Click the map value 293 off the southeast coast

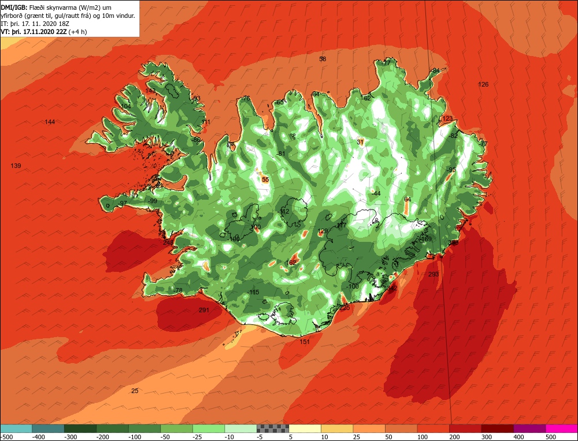click(x=434, y=274)
